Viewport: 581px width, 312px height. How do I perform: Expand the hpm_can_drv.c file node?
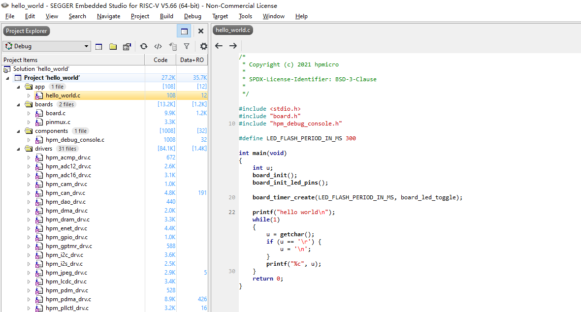(x=29, y=193)
